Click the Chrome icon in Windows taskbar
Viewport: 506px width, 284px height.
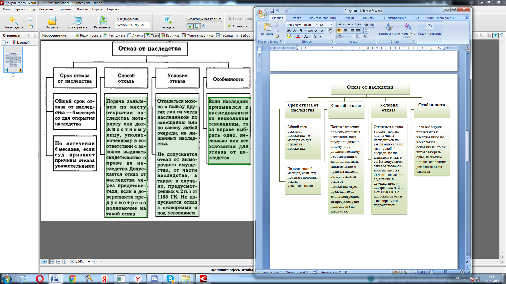pos(72,279)
